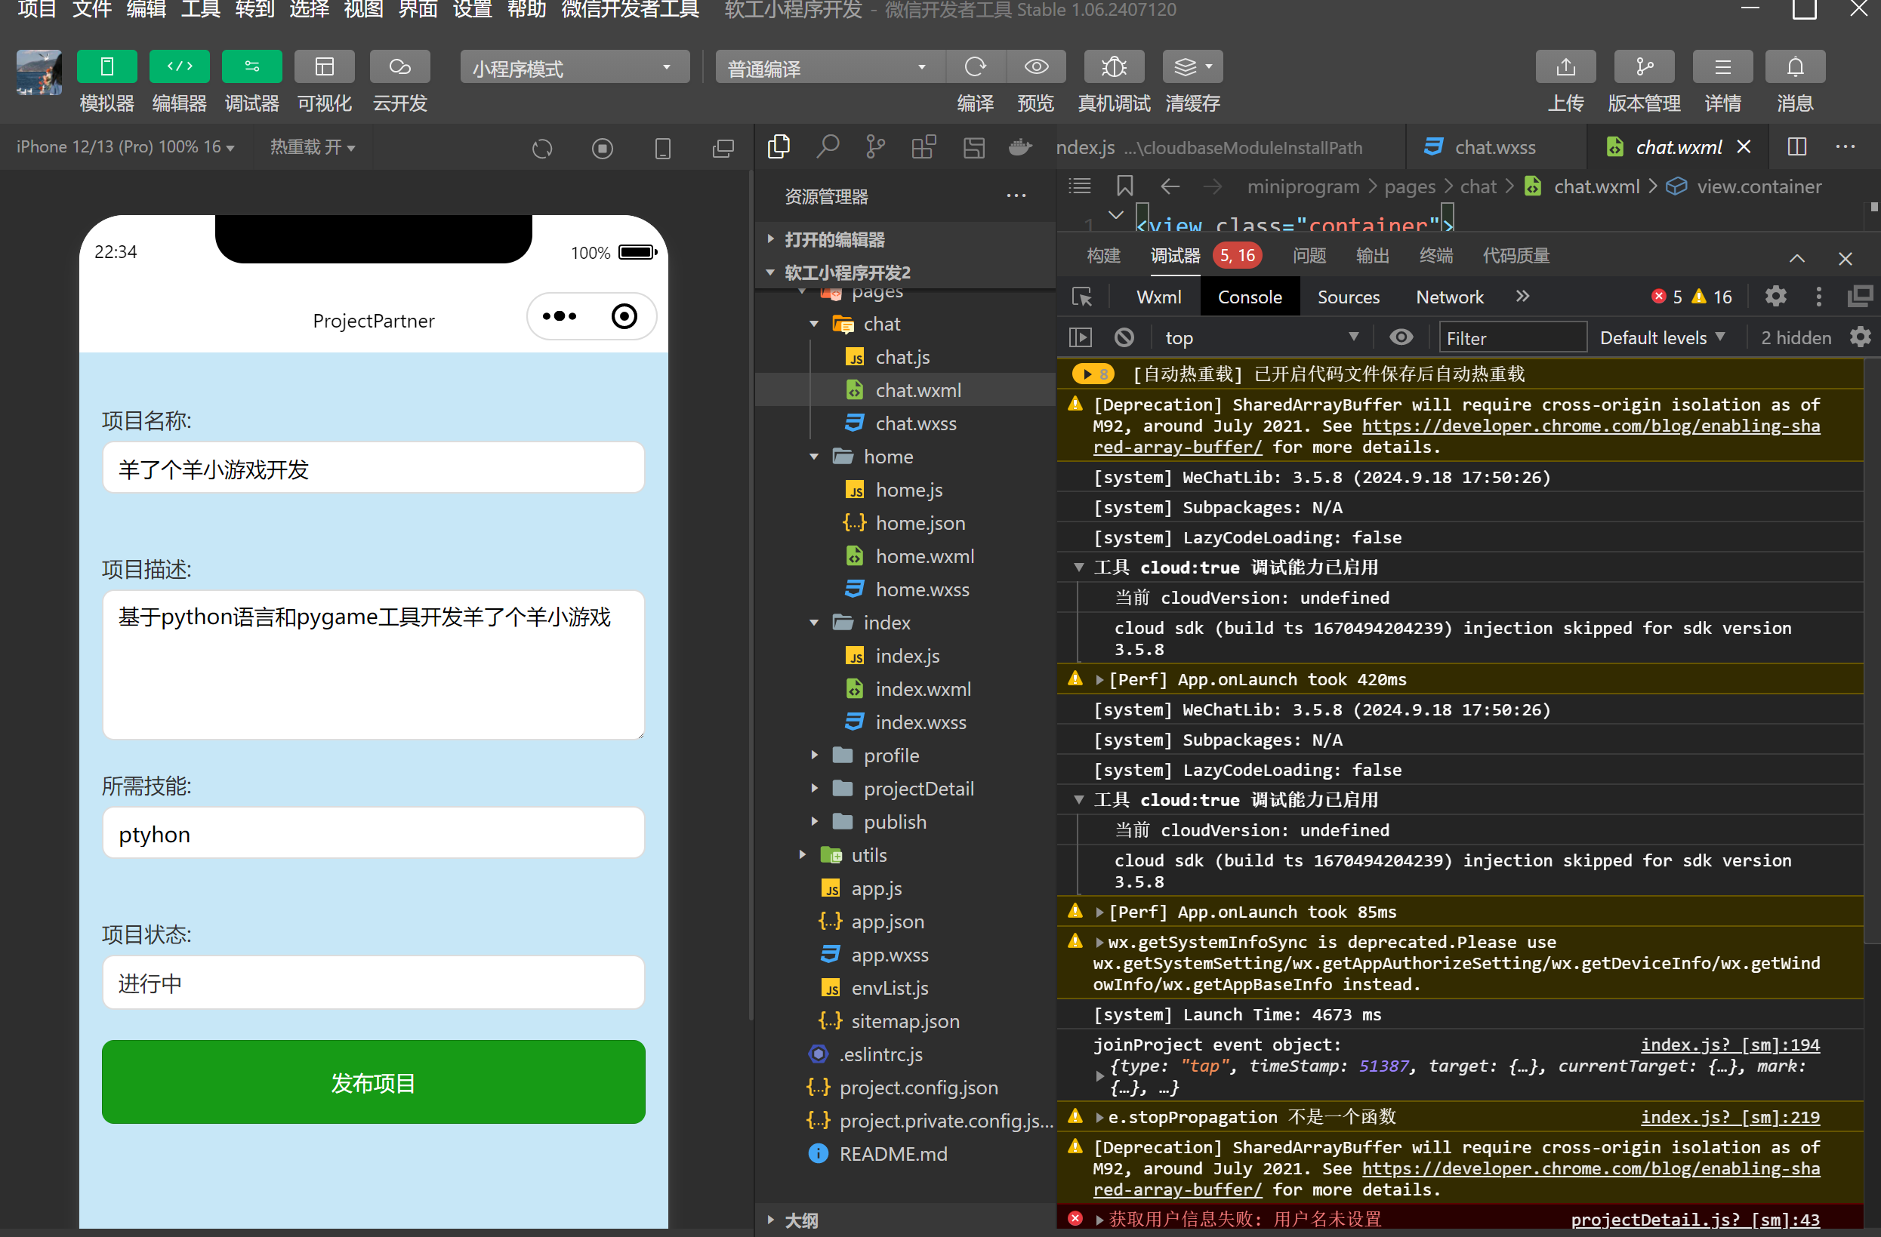Open the Default levels dropdown
The image size is (1881, 1237).
(x=1661, y=338)
